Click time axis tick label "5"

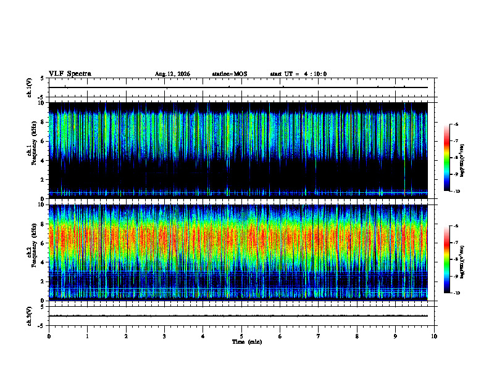(241, 336)
